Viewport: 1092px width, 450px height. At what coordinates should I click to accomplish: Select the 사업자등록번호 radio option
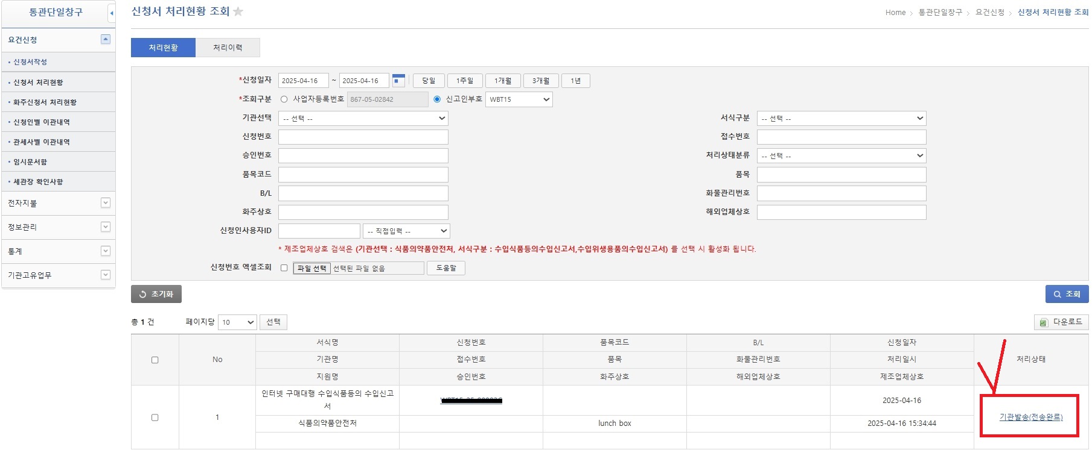pos(284,99)
